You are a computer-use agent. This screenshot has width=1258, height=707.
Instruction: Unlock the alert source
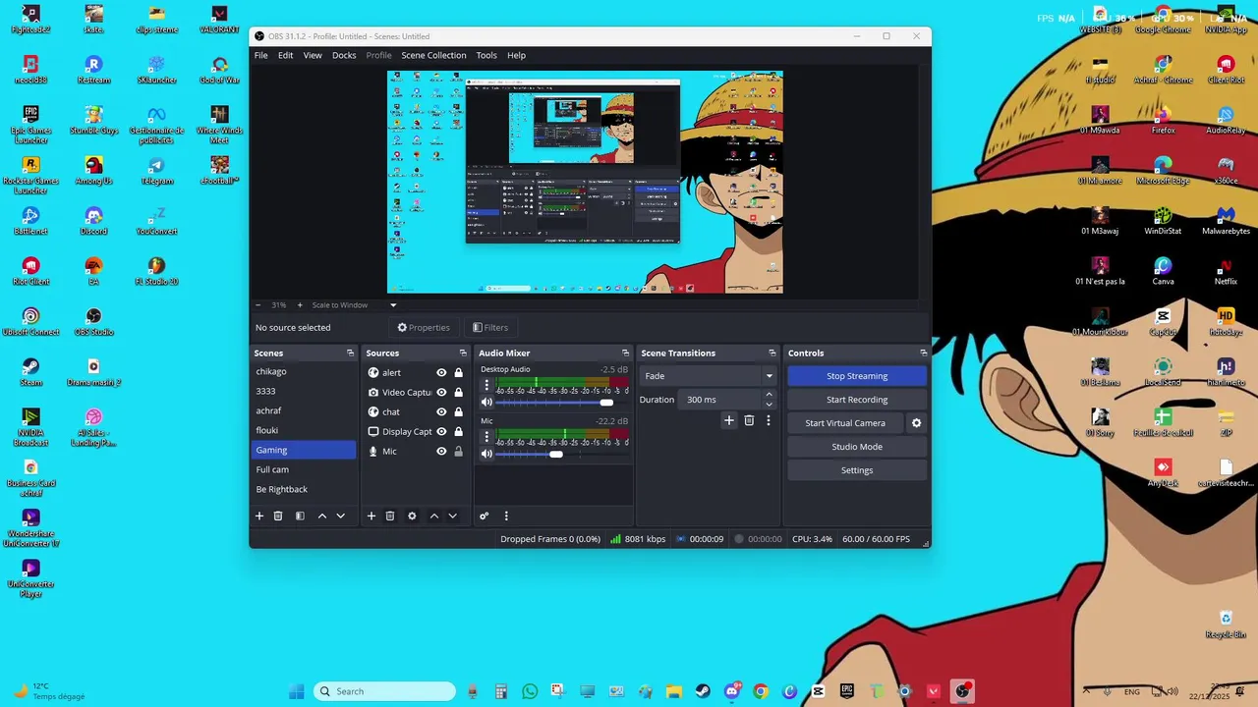pos(458,372)
